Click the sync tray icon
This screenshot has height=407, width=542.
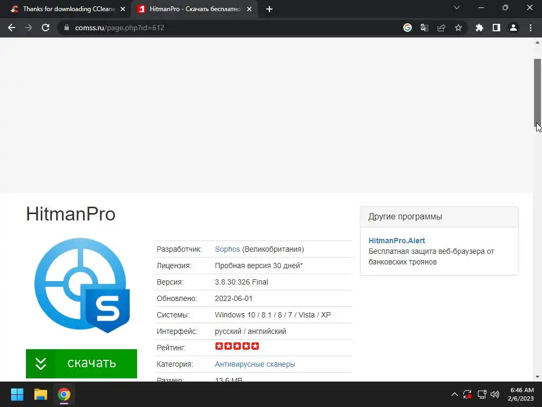coord(467,394)
